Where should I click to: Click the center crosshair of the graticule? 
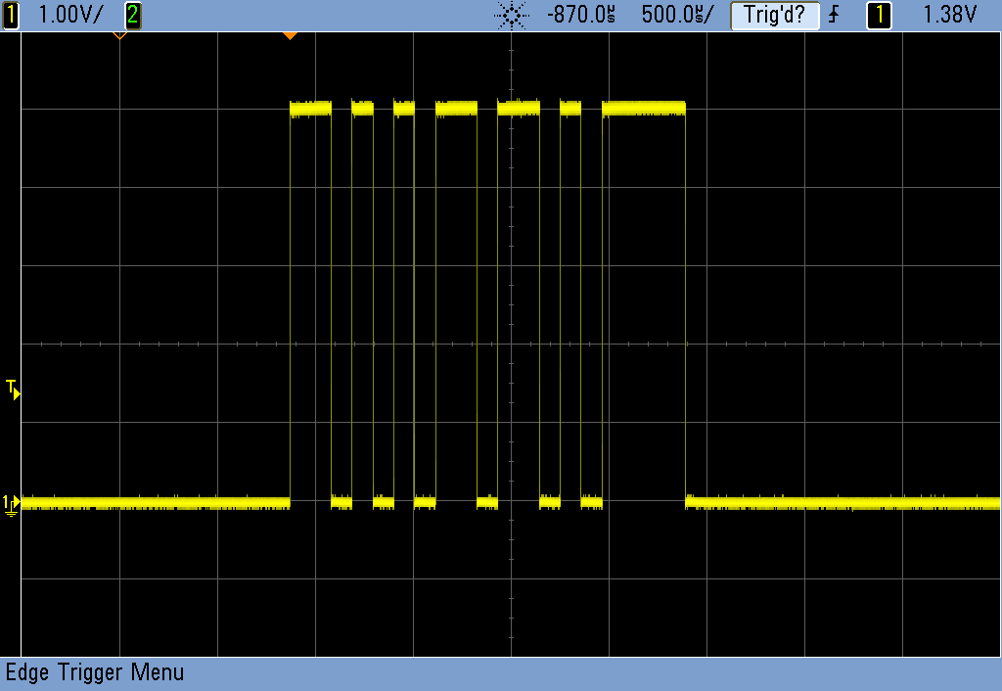pos(511,344)
